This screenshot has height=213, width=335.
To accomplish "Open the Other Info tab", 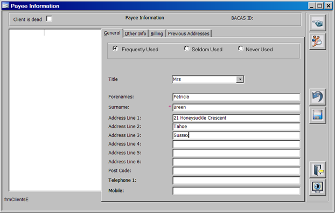I will click(135, 33).
